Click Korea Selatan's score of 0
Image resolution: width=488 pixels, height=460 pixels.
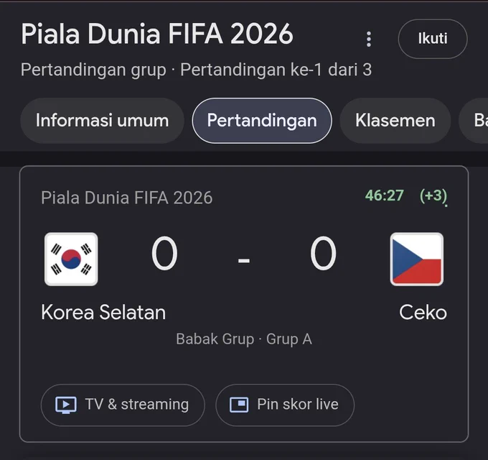164,254
